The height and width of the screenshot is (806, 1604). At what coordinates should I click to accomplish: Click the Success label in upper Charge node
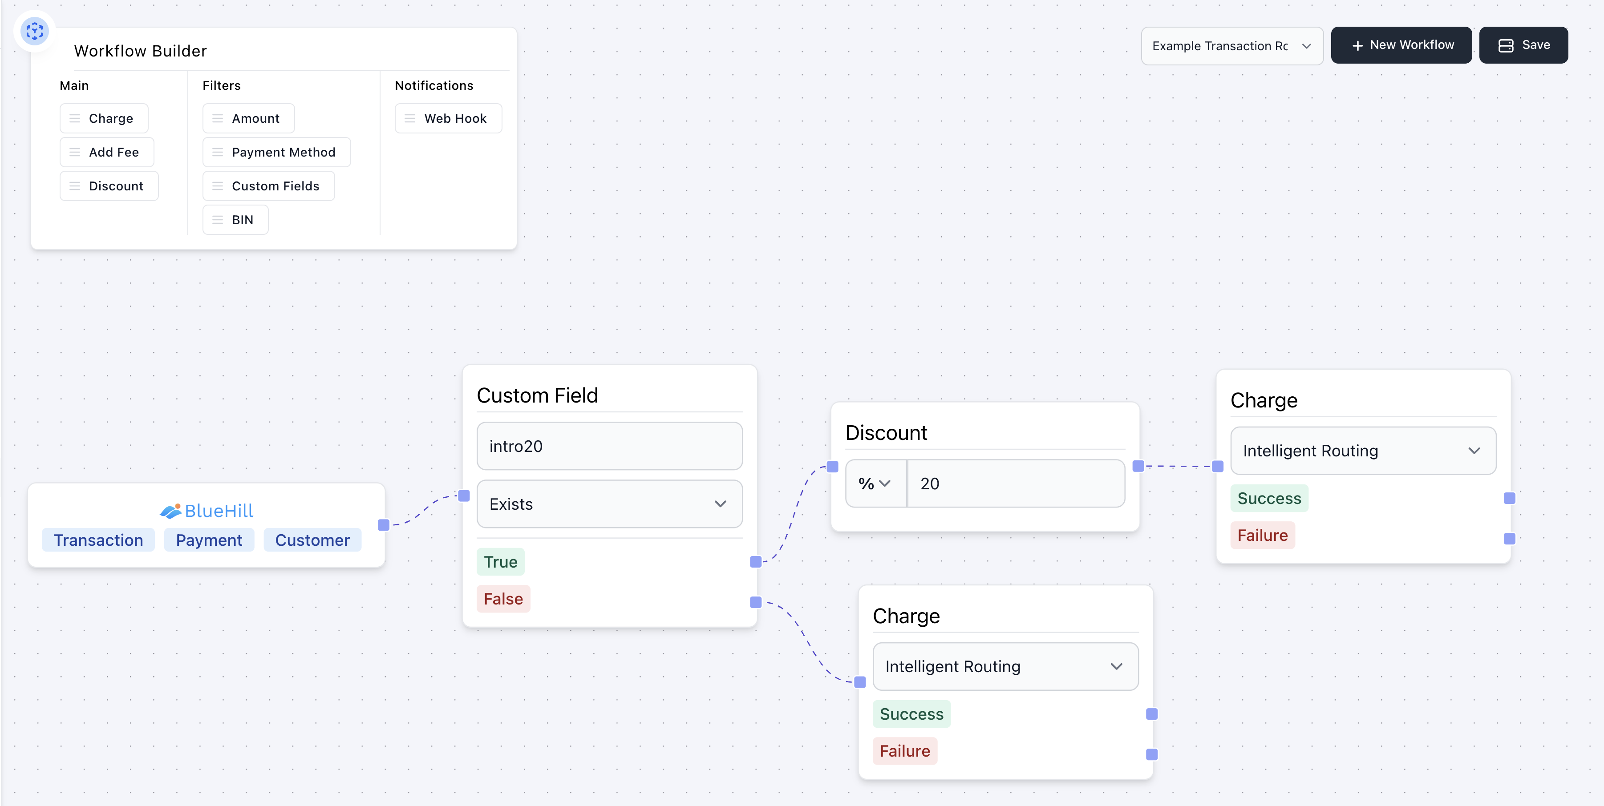point(1269,499)
